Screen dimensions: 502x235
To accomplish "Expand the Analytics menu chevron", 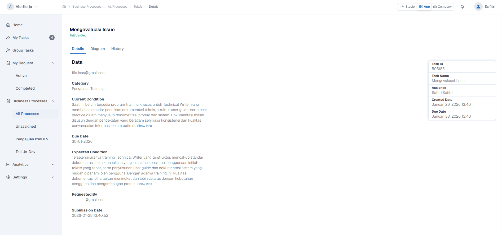I will click(53, 164).
